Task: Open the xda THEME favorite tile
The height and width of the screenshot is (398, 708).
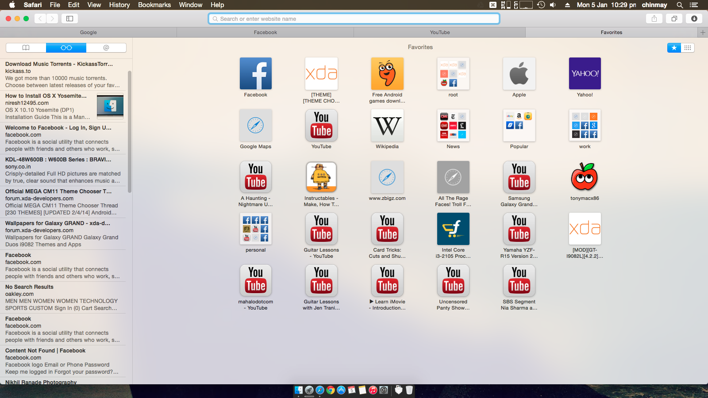Action: [322, 73]
